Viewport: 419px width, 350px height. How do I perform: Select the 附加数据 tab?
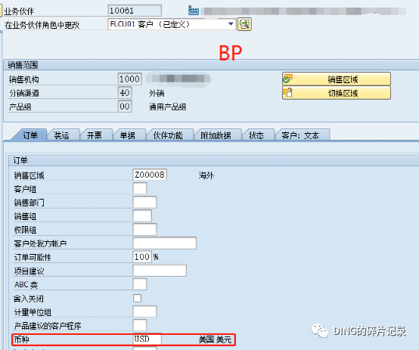(x=216, y=135)
